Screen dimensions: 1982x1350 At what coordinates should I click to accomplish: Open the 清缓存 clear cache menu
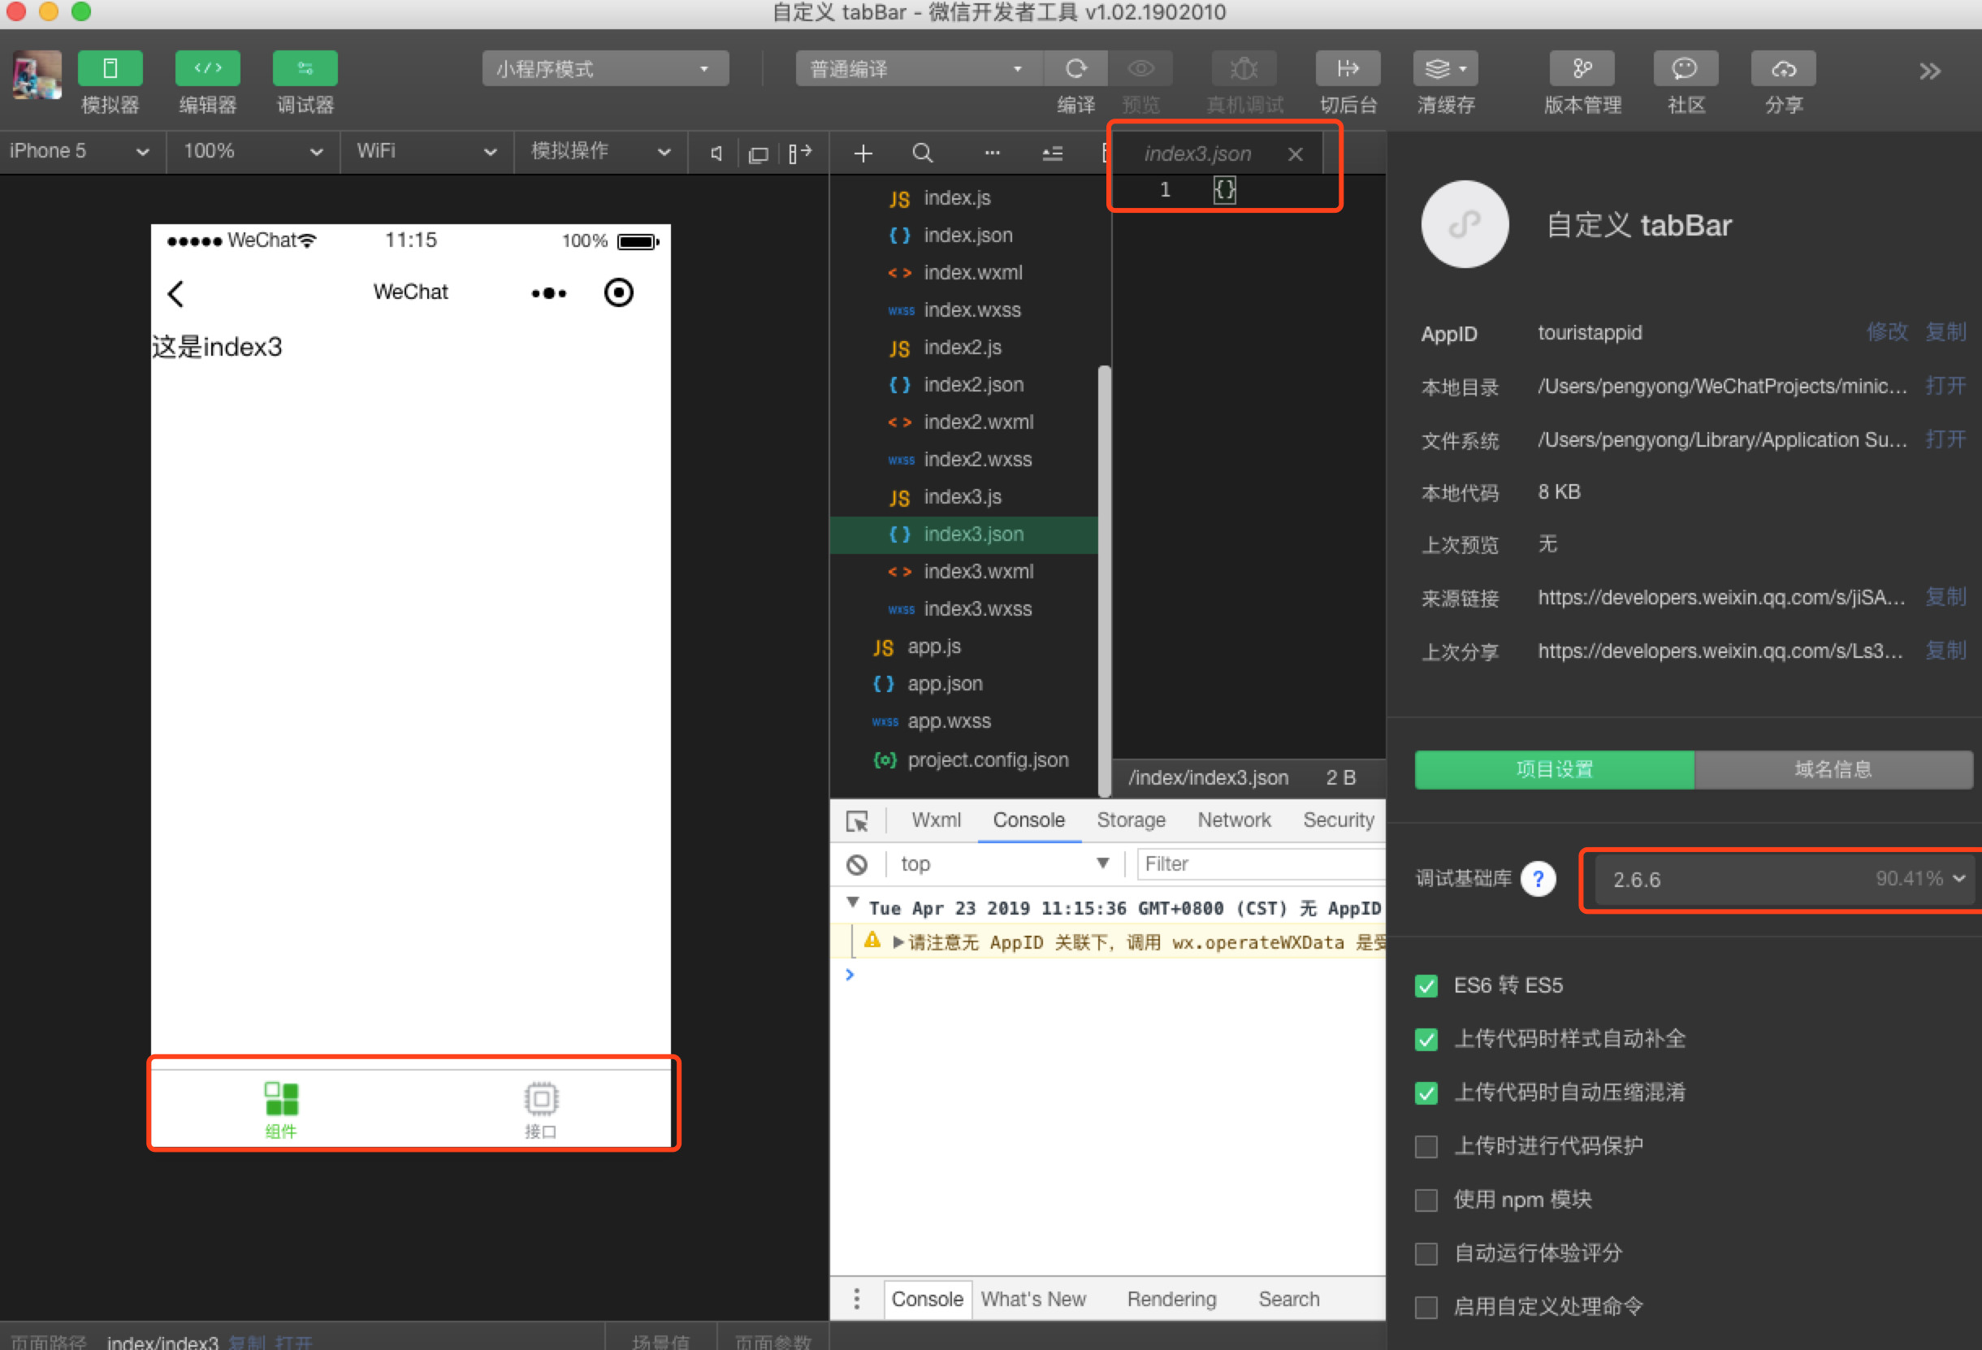pos(1446,68)
